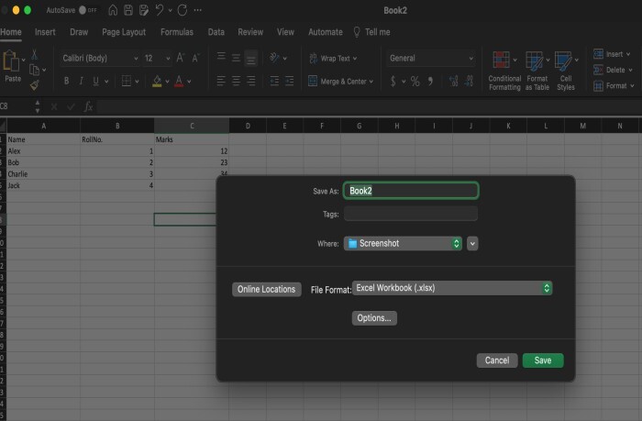Open the File Format dropdown
This screenshot has width=642, height=421.
pyautogui.click(x=452, y=288)
